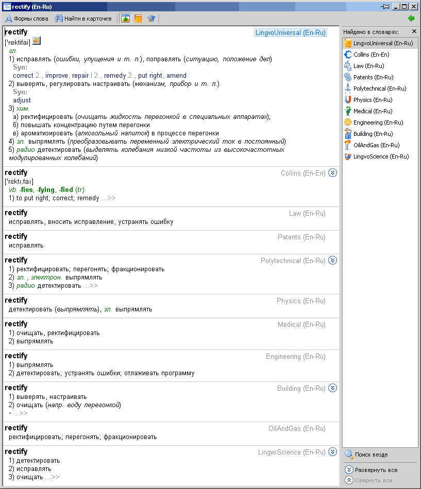Click the Physics (En-Ru) card header label

tap(301, 301)
